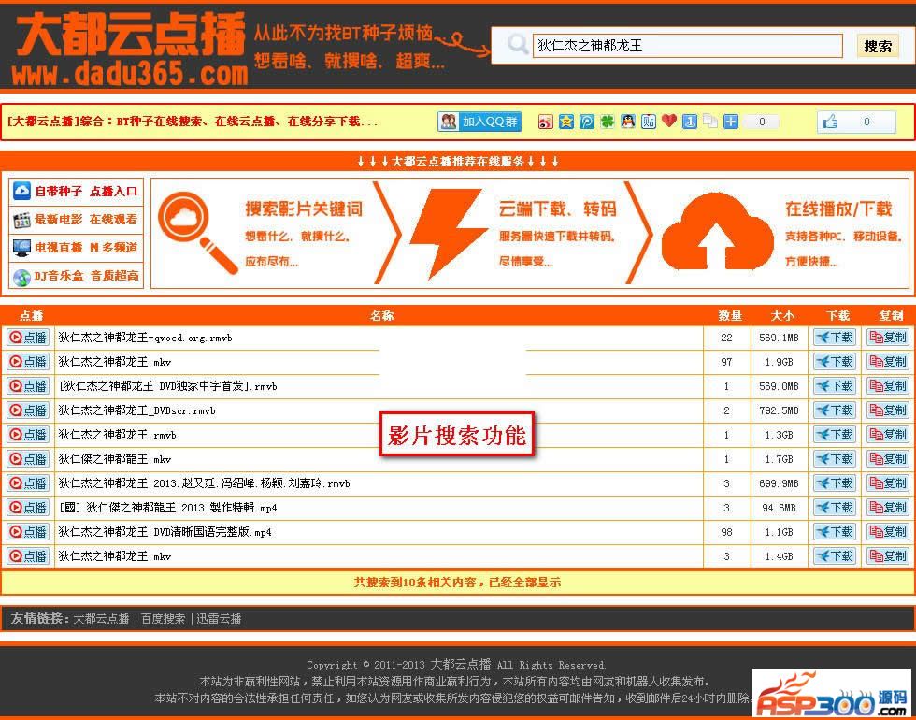Open 自带种子 点播入口 link
Screen dimensions: 916x720
86,191
